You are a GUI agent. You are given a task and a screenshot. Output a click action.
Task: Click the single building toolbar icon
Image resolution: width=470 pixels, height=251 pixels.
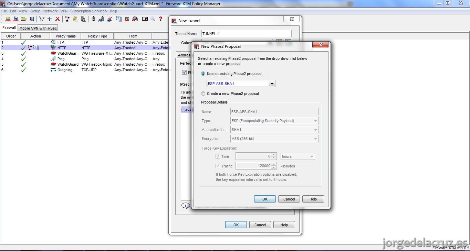(x=93, y=19)
